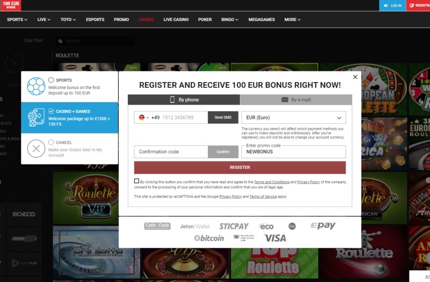Open the company Privacy Policy link

pyautogui.click(x=309, y=182)
